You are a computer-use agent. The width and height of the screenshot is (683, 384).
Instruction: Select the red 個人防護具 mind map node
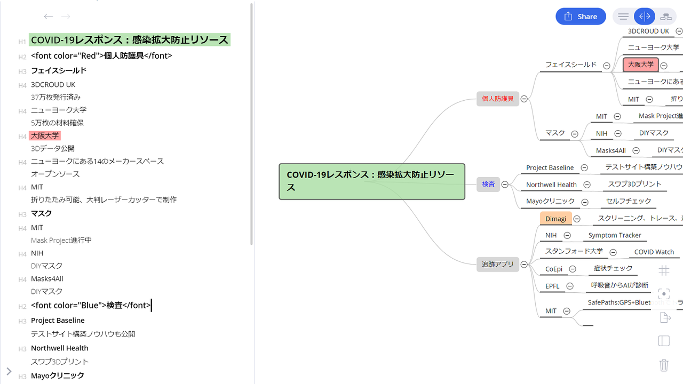tap(498, 99)
